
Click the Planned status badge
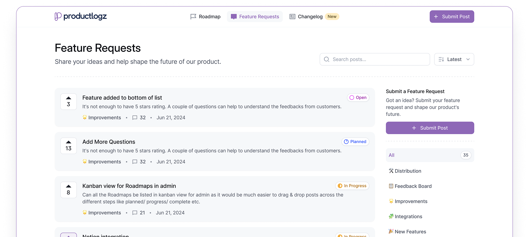pos(355,141)
